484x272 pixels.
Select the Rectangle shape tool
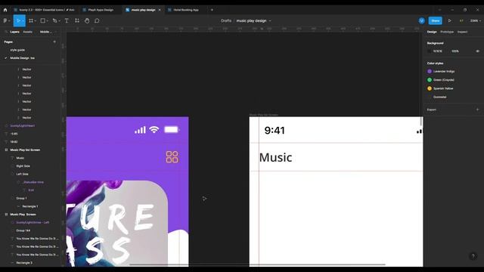click(43, 20)
